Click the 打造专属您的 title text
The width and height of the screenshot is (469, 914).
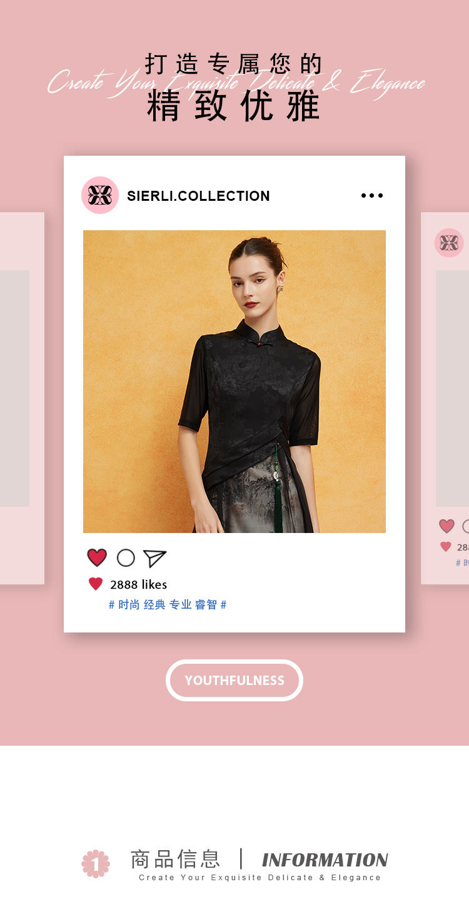click(x=234, y=64)
